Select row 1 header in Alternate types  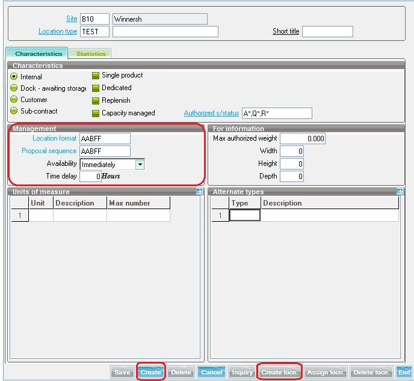[x=220, y=215]
